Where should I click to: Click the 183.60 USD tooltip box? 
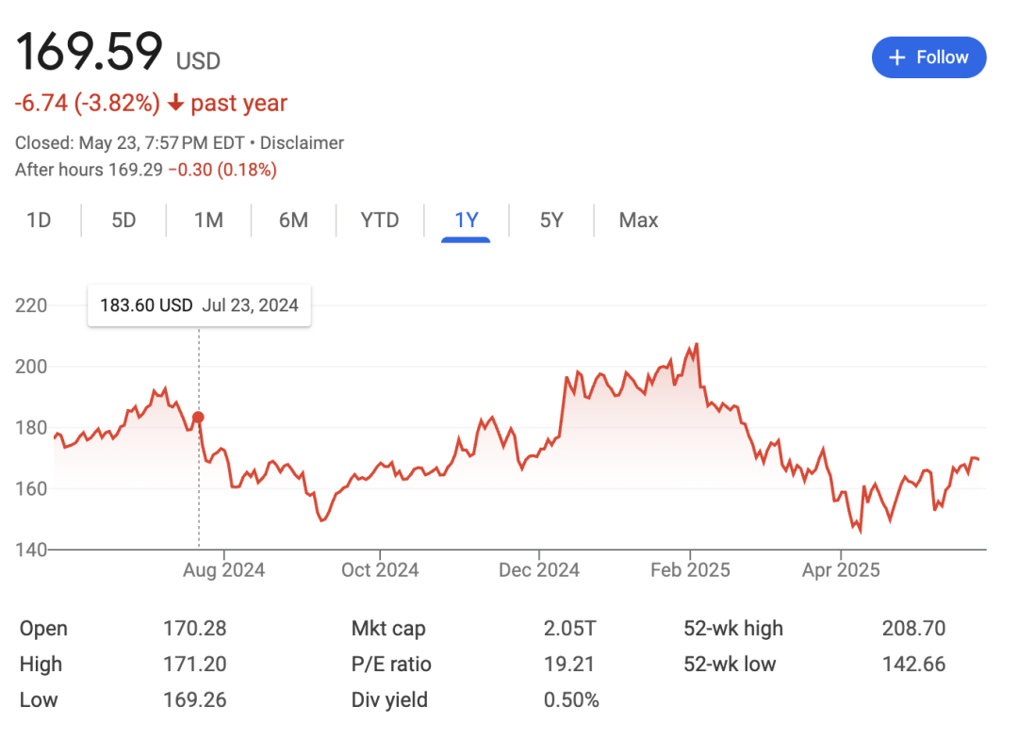click(x=199, y=305)
